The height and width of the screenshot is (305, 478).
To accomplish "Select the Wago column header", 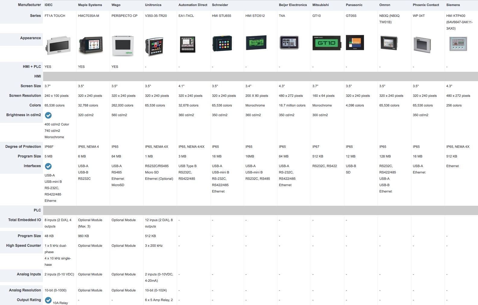I will tap(116, 5).
